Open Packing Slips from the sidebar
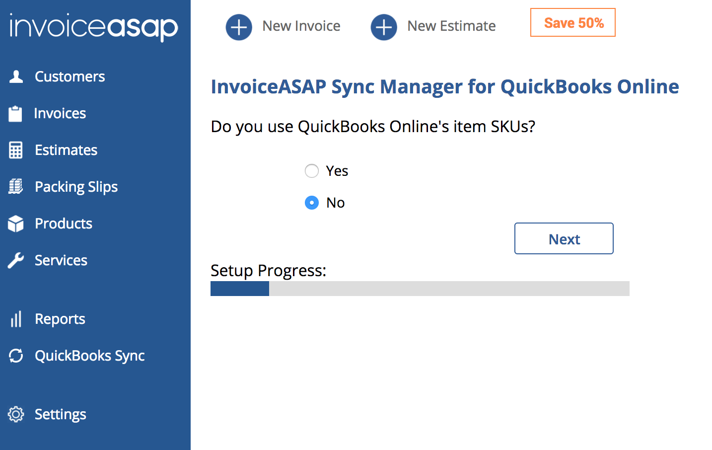This screenshot has height=450, width=712. (76, 187)
